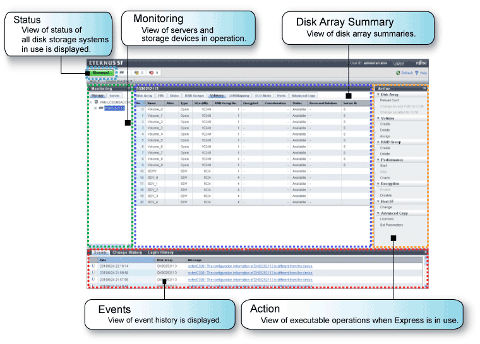Collapse the Volume action group

[x=378, y=118]
